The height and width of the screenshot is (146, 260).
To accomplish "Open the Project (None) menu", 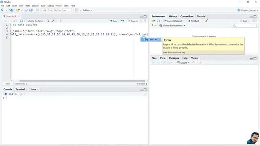I will (248, 10).
